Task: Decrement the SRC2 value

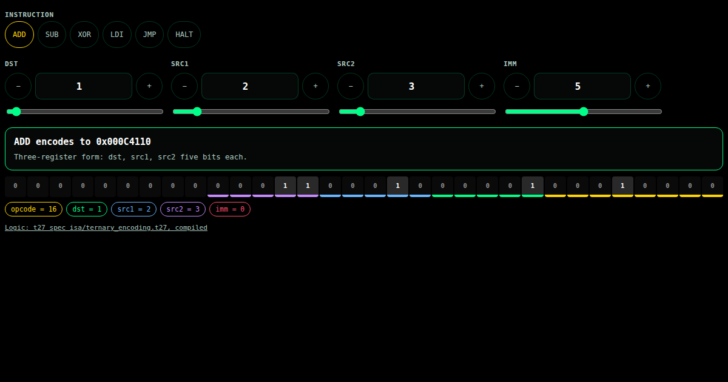Action: [x=351, y=86]
